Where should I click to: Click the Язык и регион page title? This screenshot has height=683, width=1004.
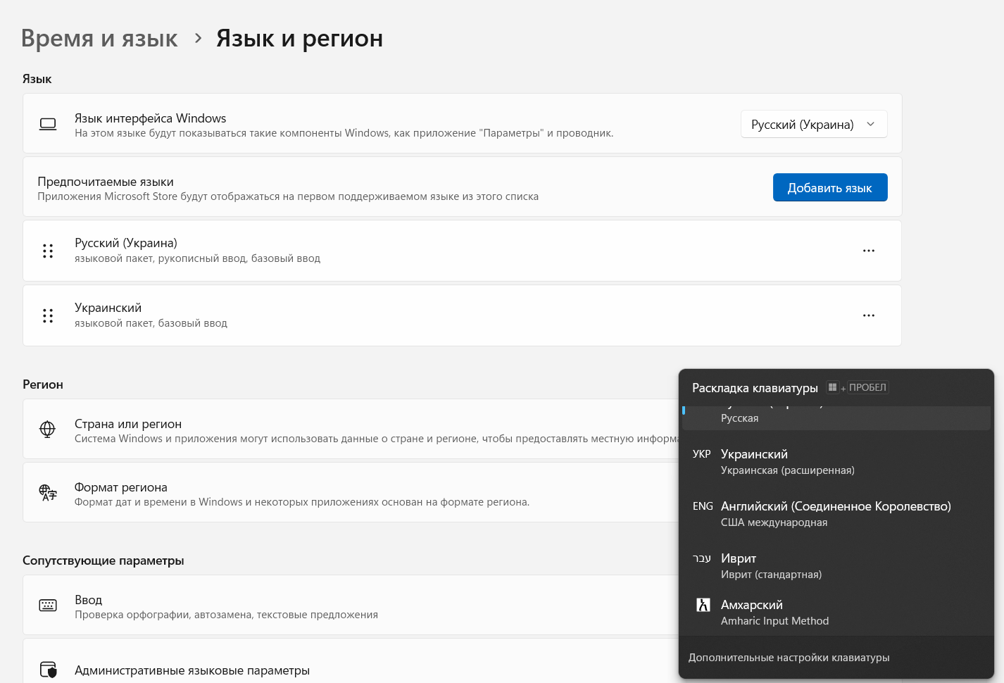tap(299, 38)
